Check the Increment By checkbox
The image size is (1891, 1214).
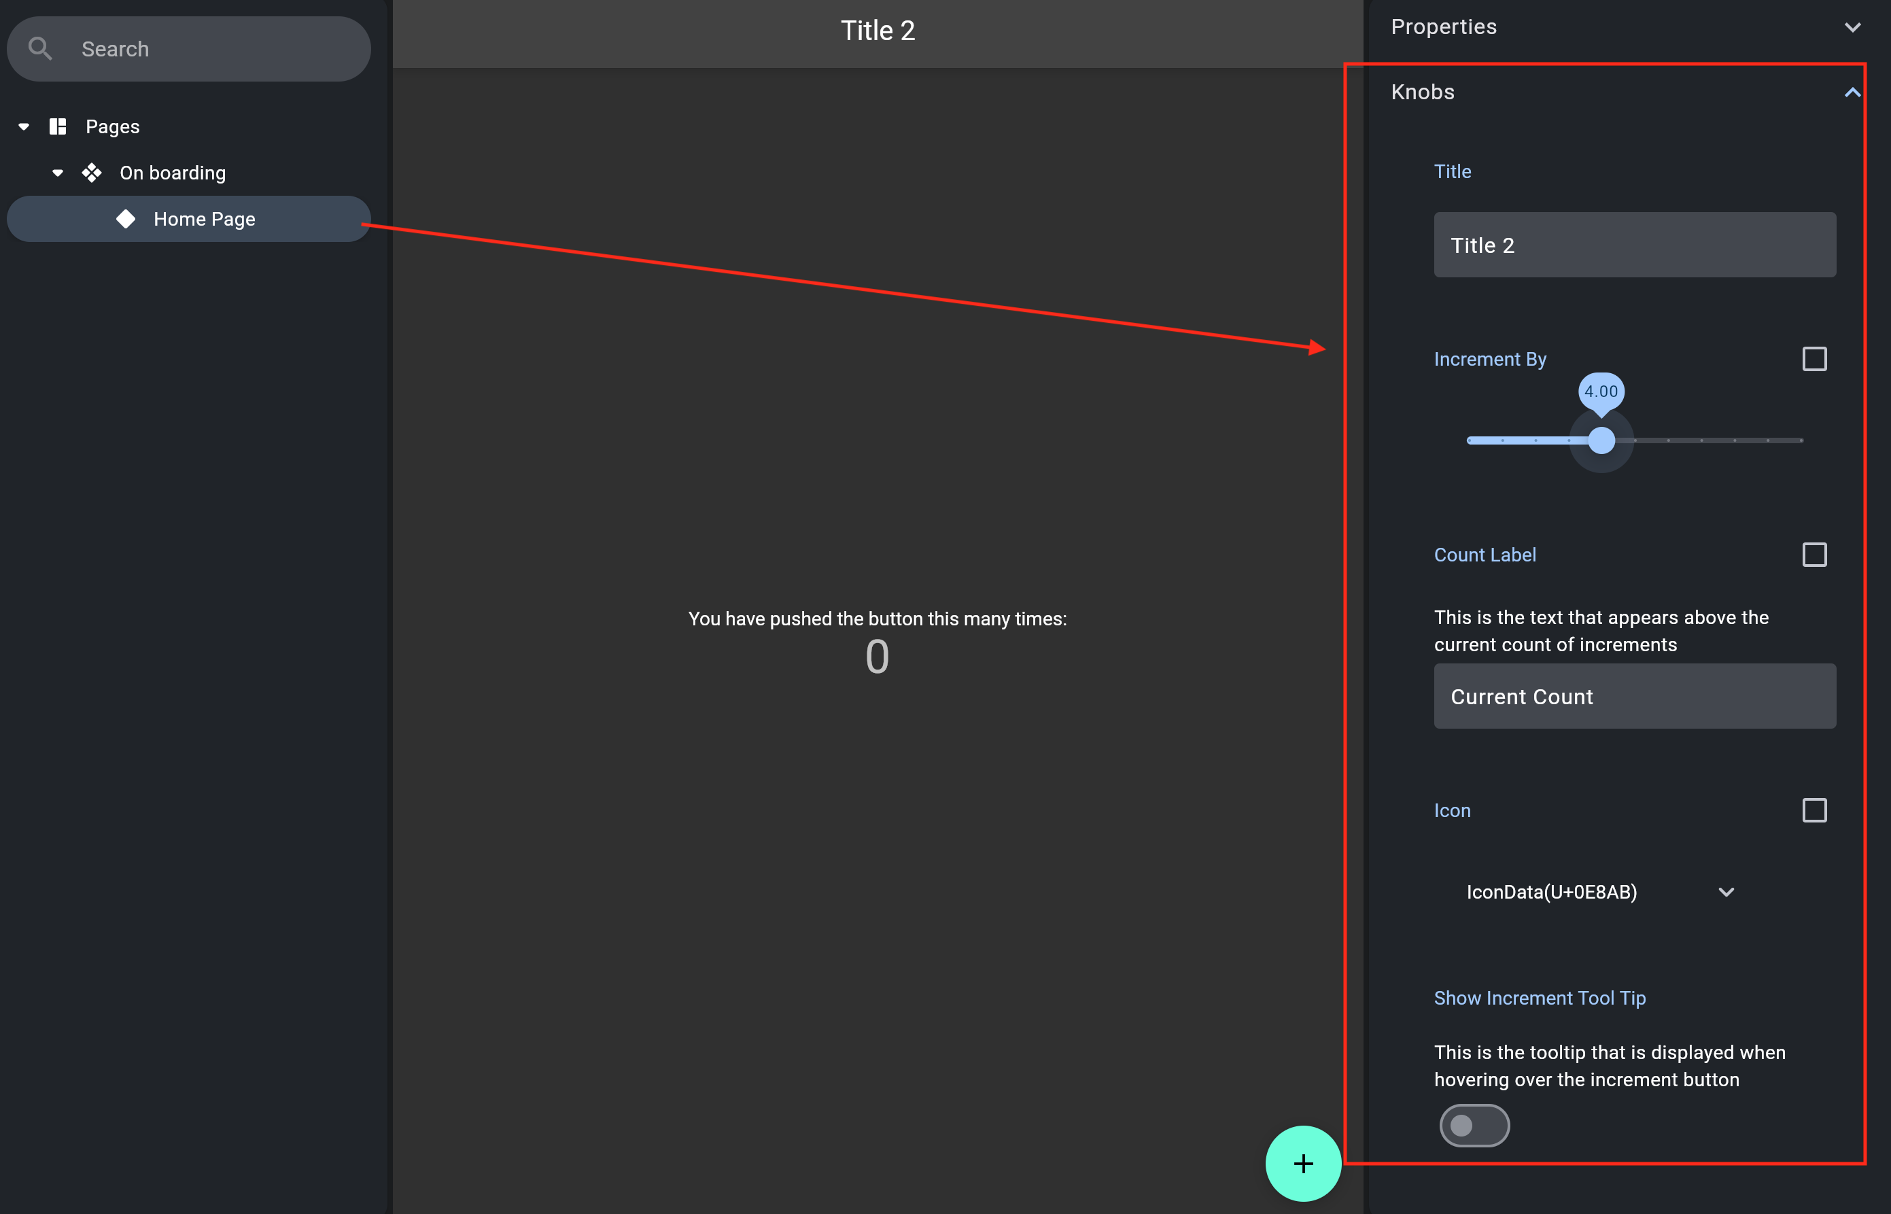[x=1814, y=360]
